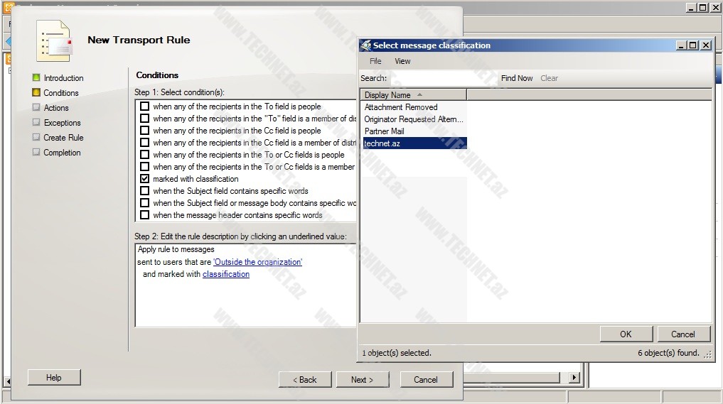Click the Select message classification title icon
This screenshot has height=404, width=723.
(366, 45)
